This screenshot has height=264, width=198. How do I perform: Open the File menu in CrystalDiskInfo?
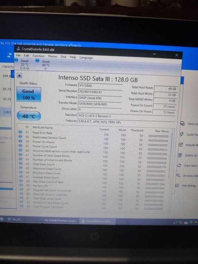pyautogui.click(x=18, y=55)
